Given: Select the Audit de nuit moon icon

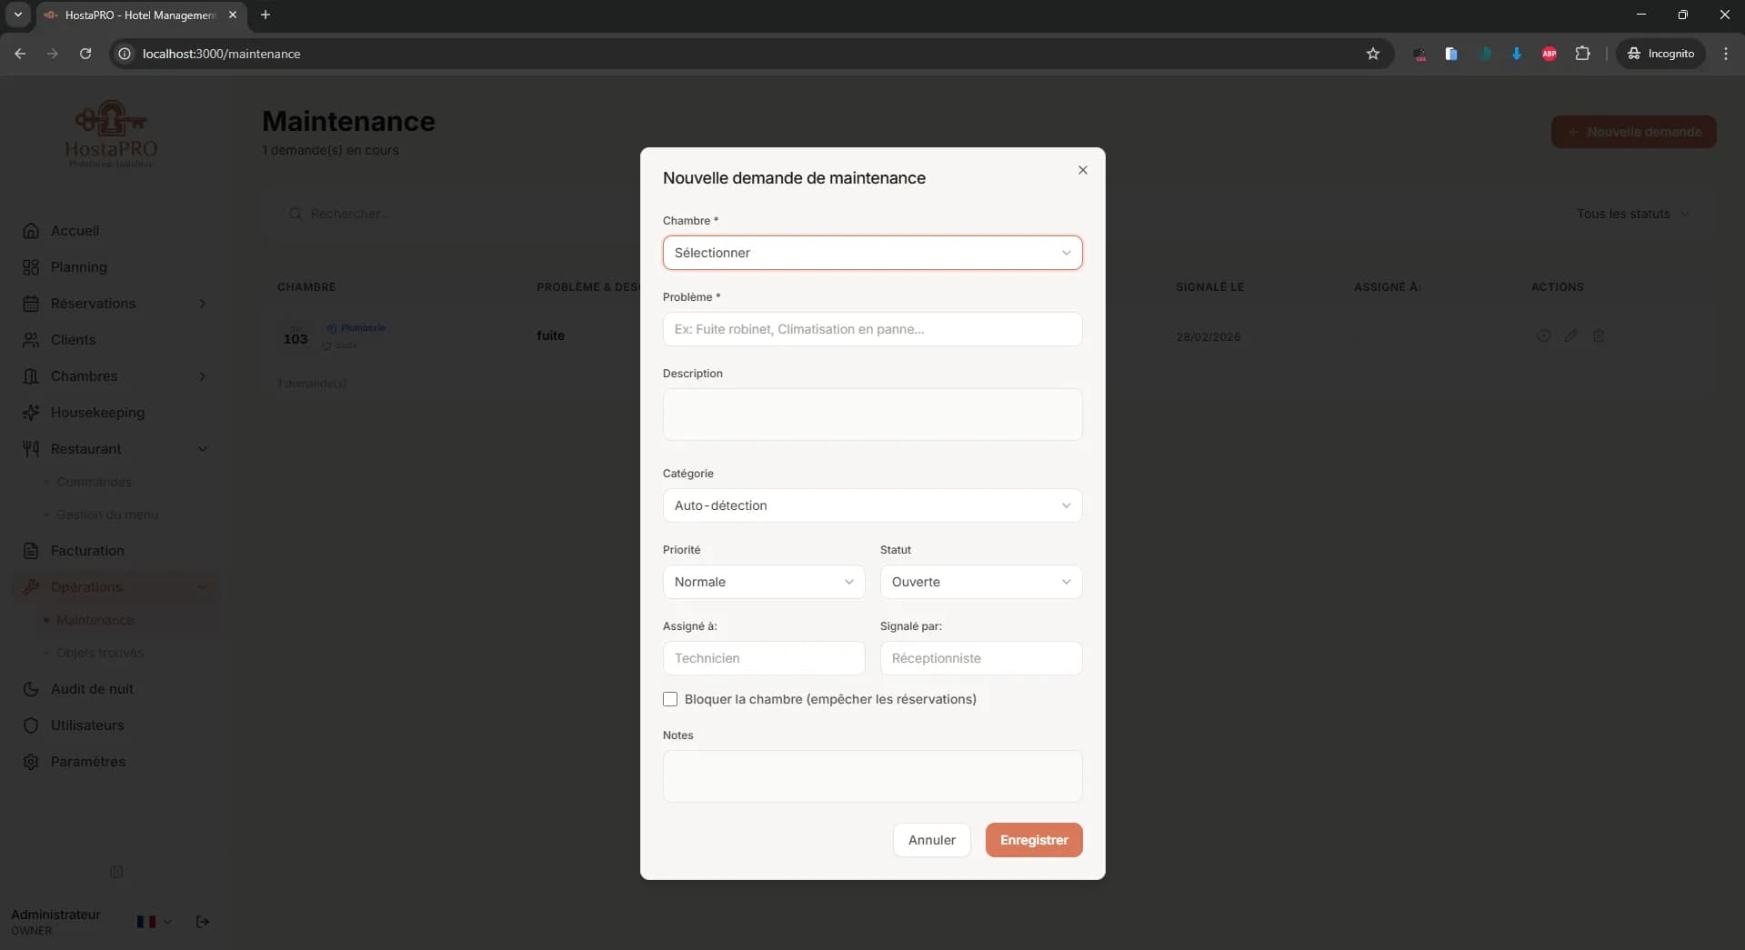Looking at the screenshot, I should point(31,688).
